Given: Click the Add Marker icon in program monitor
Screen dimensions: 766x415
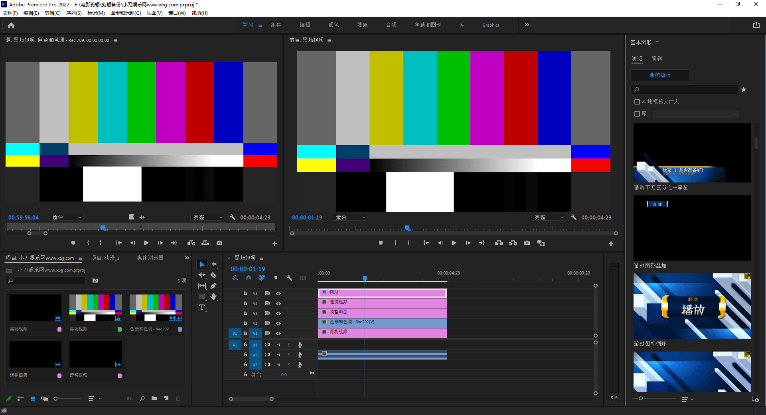Looking at the screenshot, I should (380, 243).
